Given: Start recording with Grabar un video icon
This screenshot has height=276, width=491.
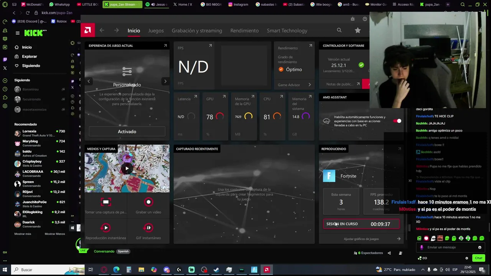Looking at the screenshot, I should tap(148, 202).
